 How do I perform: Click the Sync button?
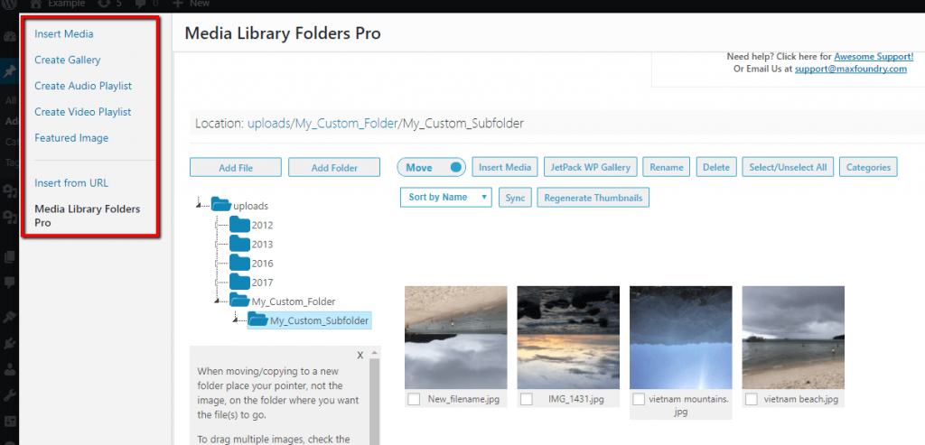[x=515, y=198]
